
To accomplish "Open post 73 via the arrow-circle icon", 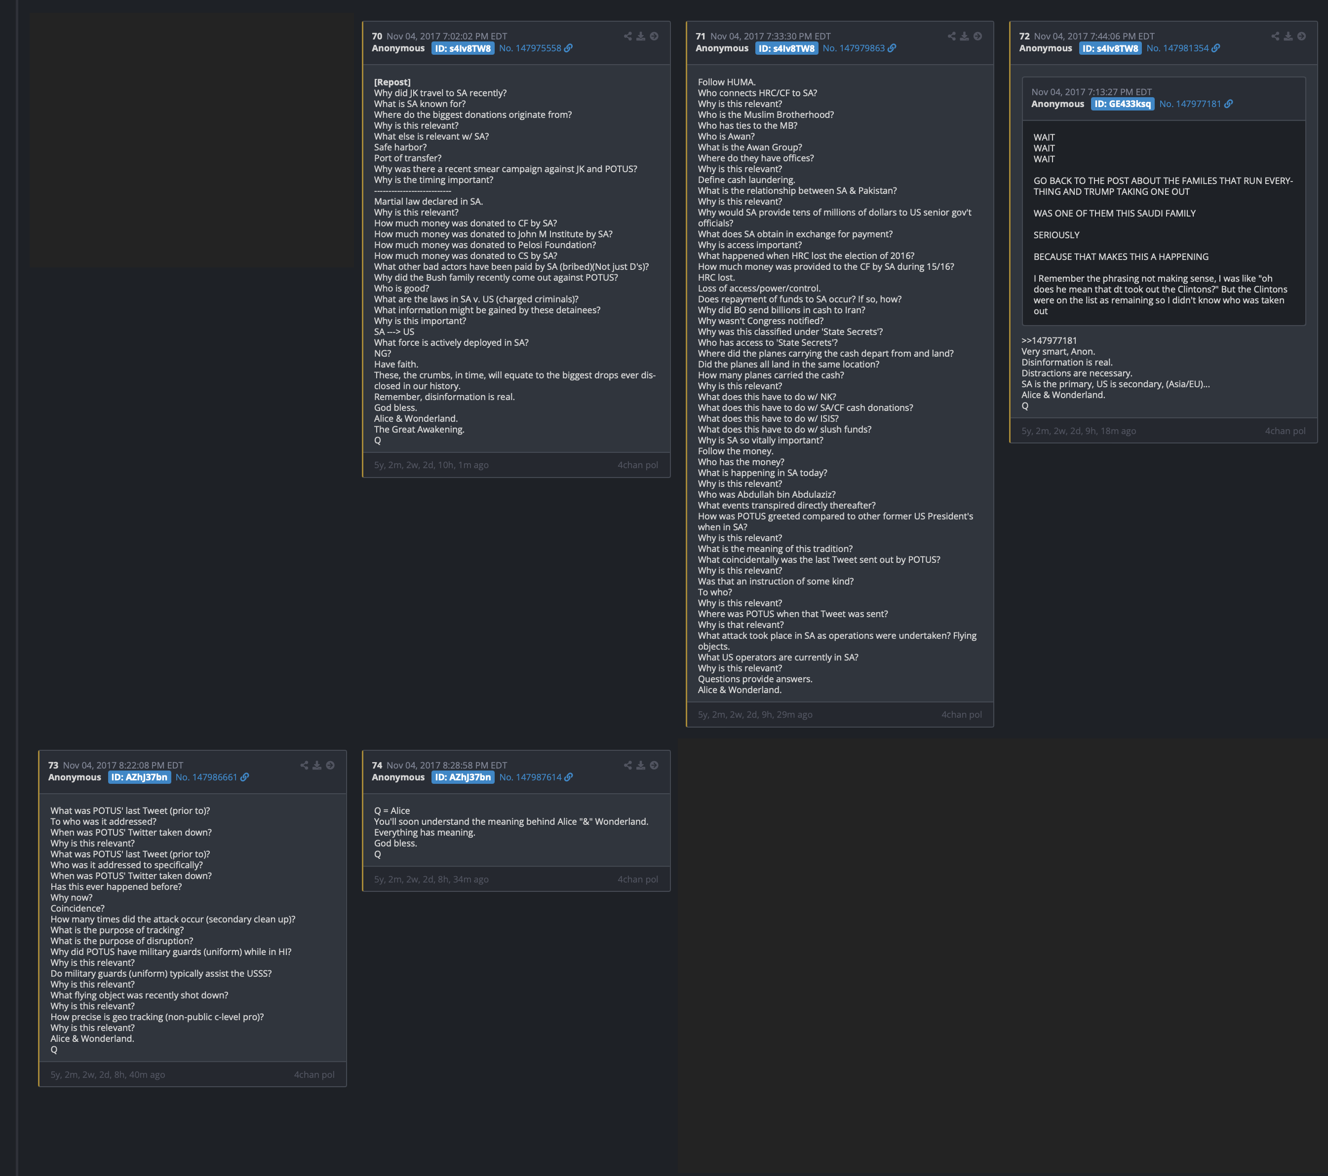I will (331, 766).
